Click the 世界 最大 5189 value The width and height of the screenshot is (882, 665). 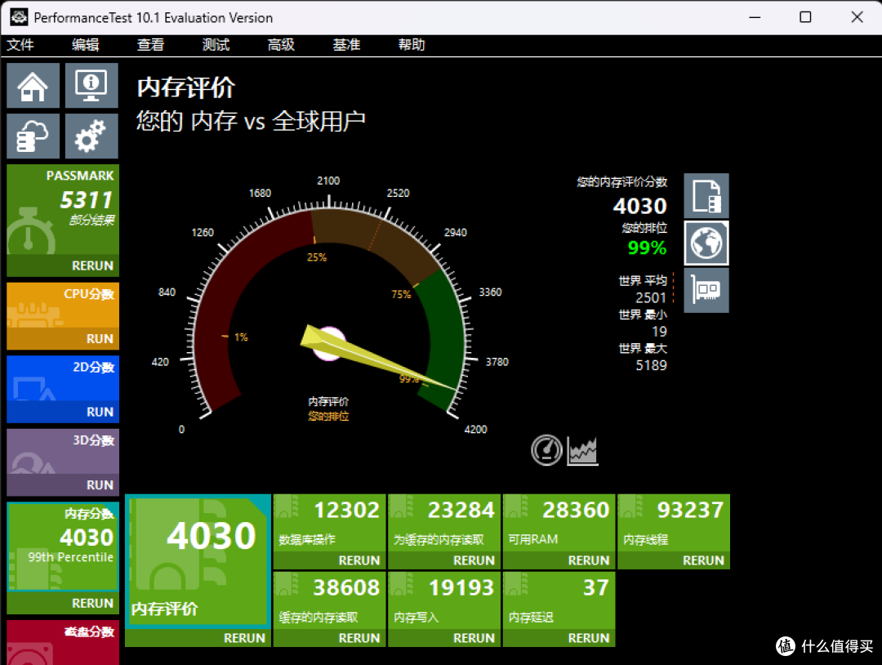pos(652,365)
